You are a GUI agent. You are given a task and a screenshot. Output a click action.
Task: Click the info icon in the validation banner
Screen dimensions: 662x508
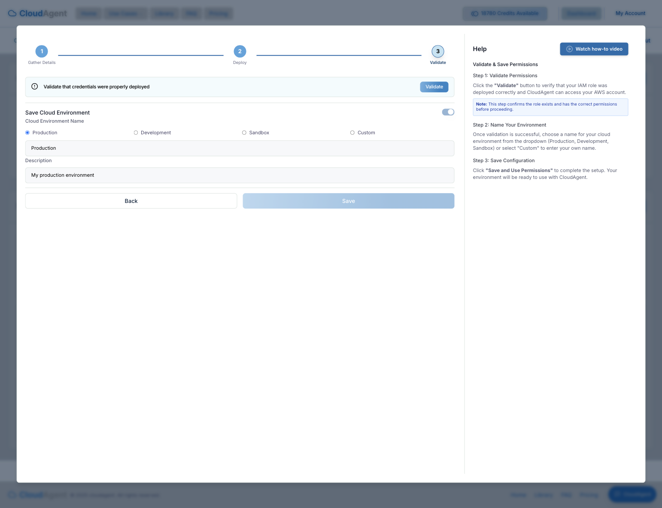[34, 86]
